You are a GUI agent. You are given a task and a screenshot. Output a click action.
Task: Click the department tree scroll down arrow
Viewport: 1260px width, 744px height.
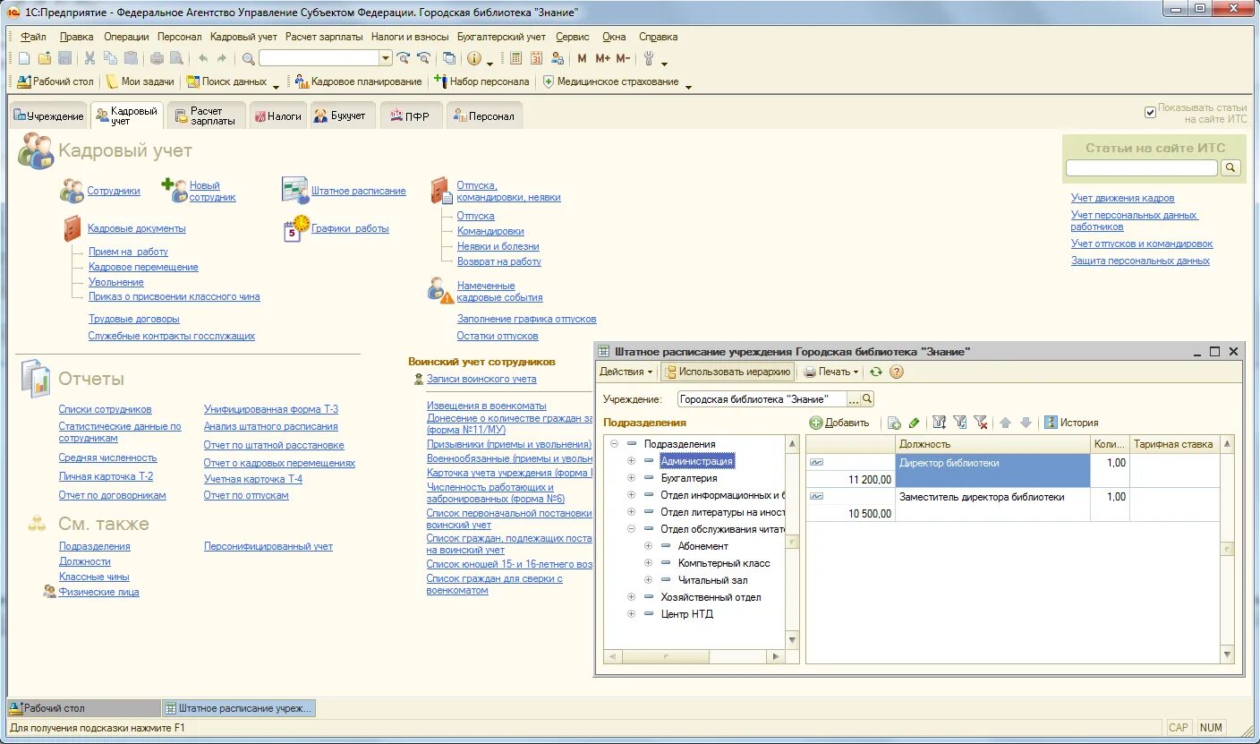click(791, 639)
